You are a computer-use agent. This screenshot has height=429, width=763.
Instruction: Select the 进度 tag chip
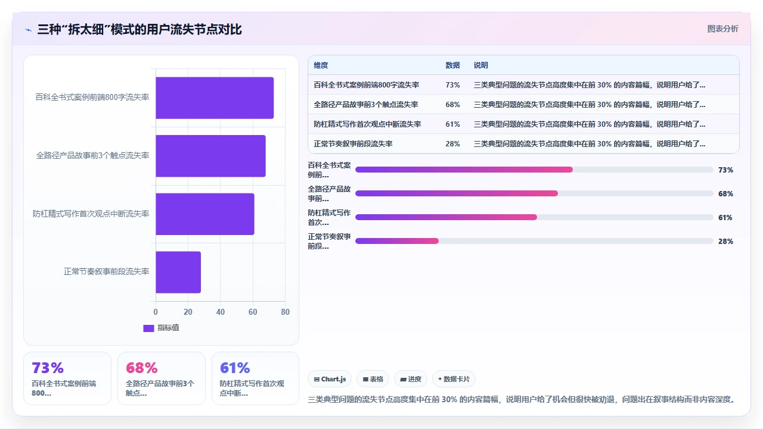411,379
